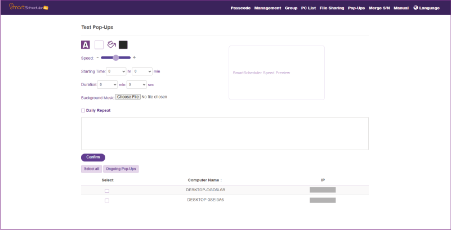Open the black background color swatch

[123, 45]
